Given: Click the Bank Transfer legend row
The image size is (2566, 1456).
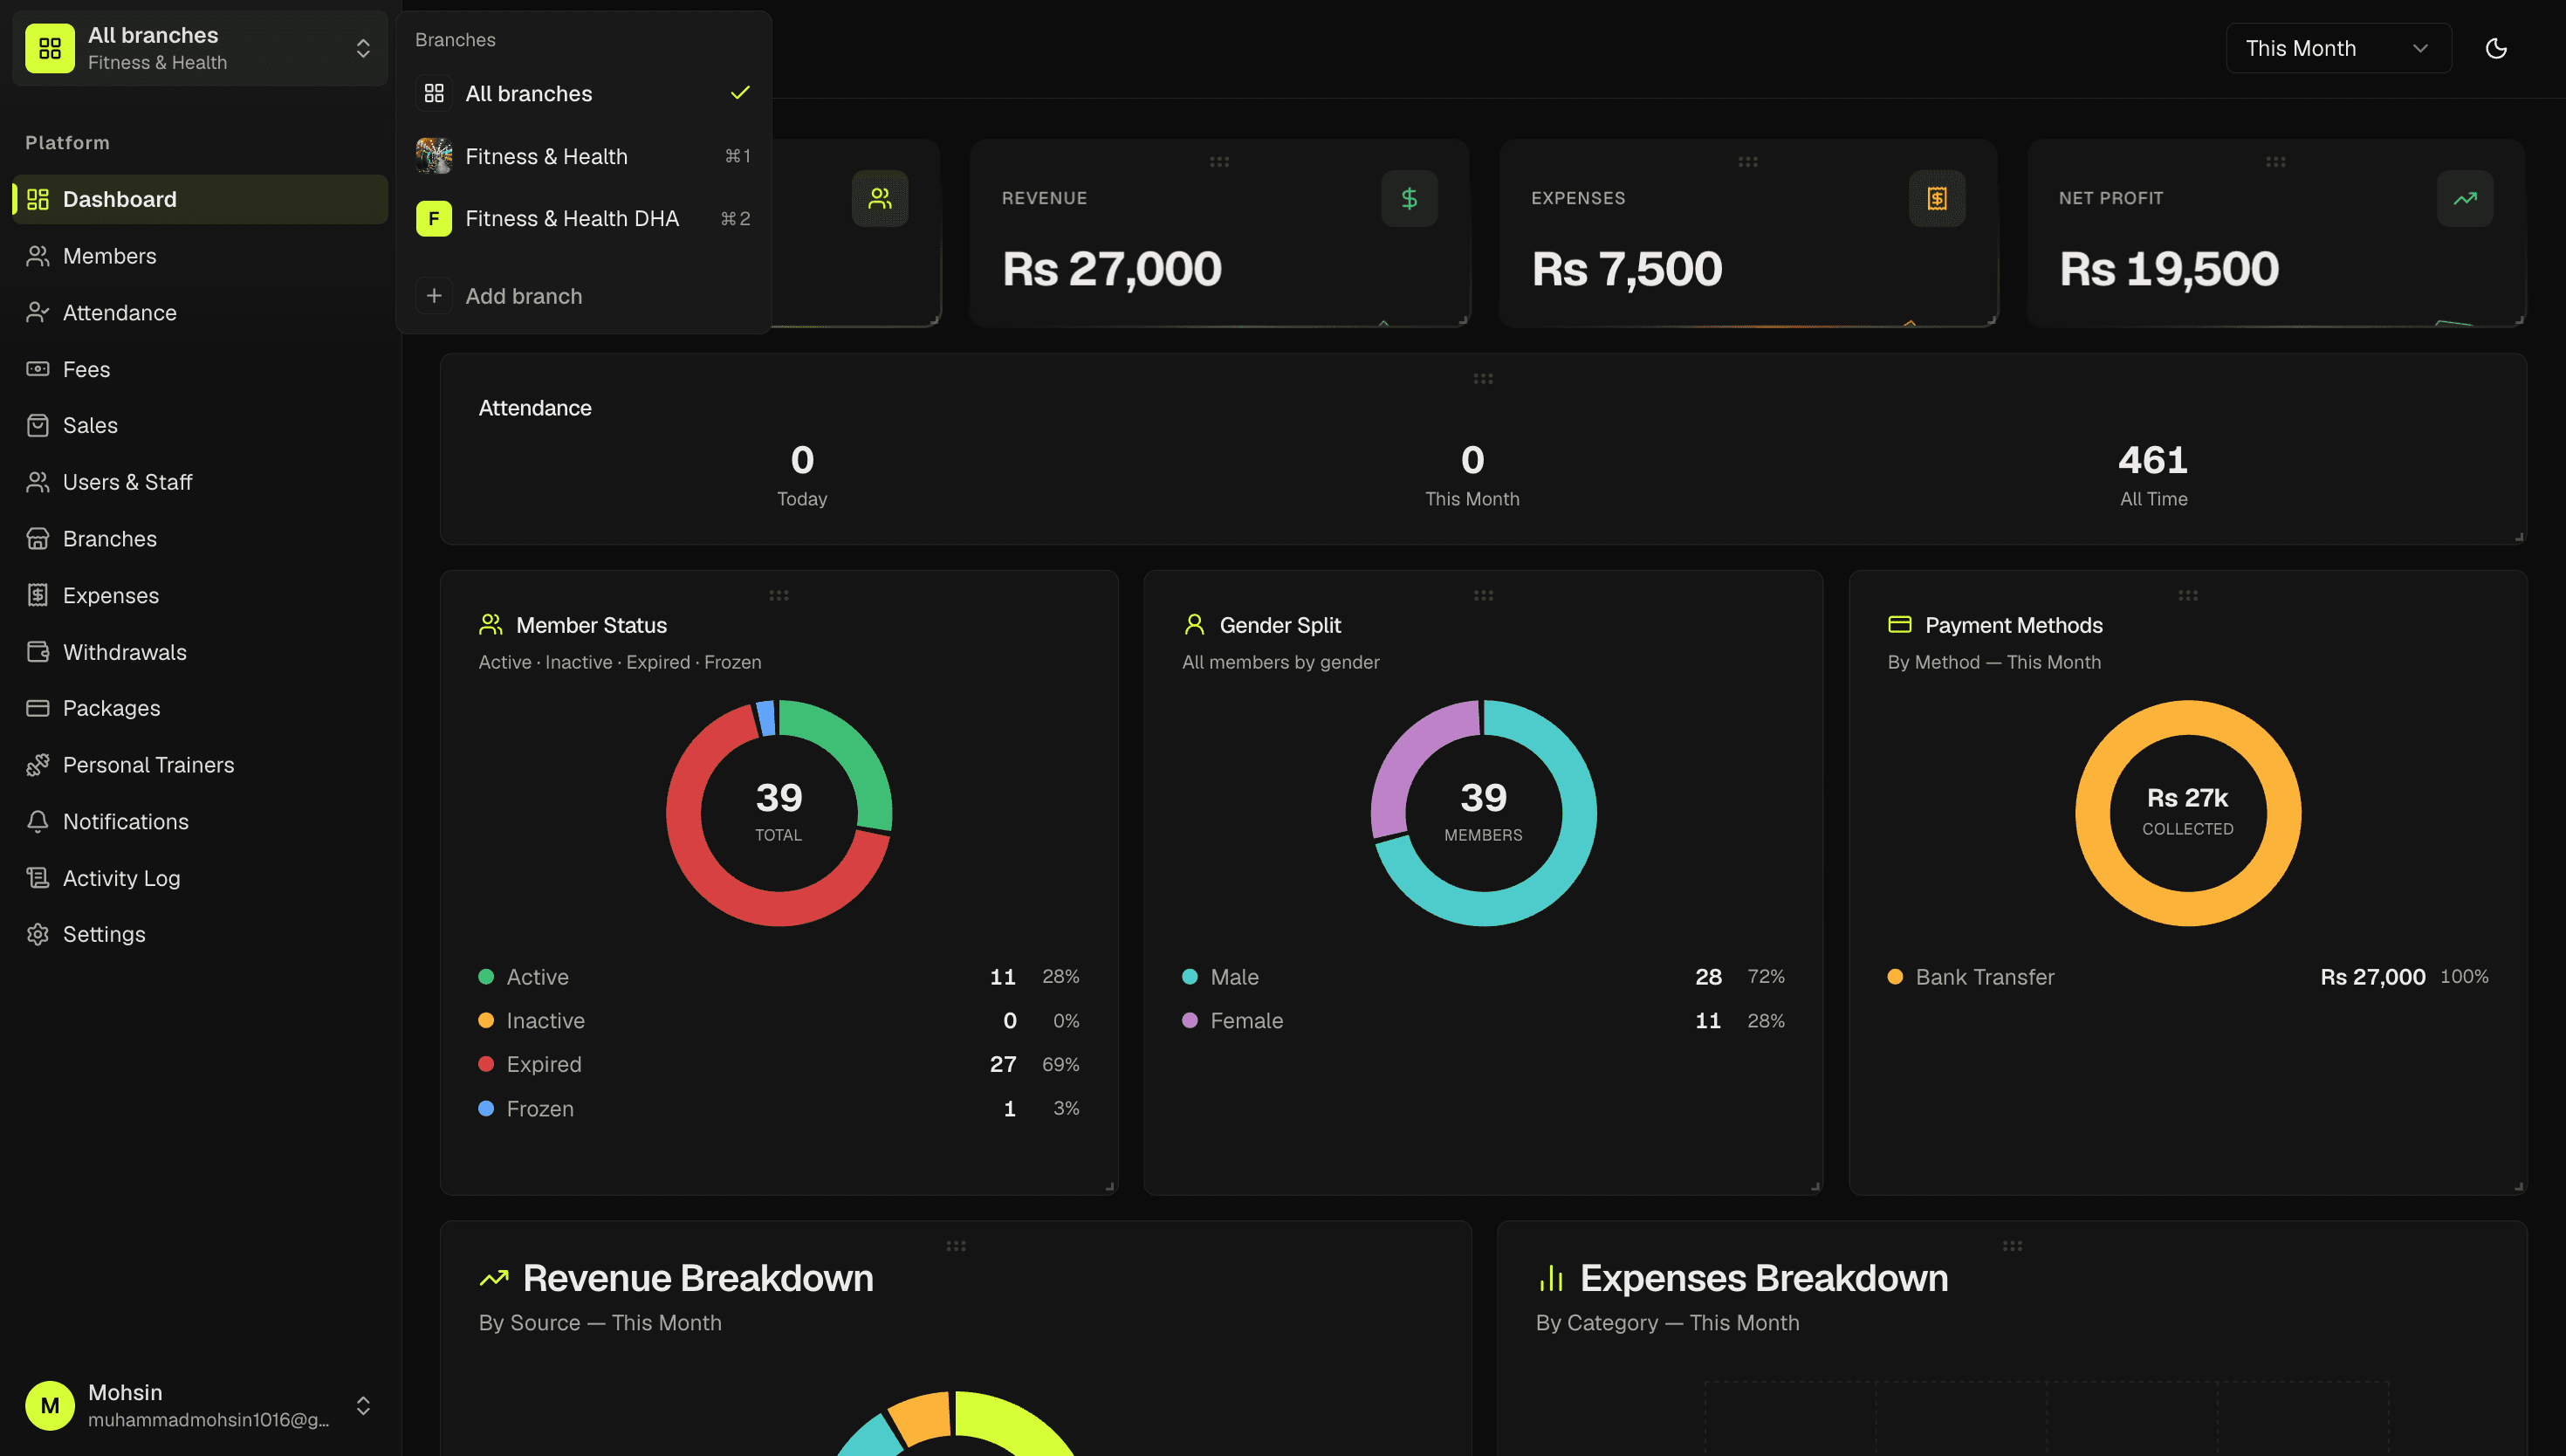Looking at the screenshot, I should (x=2188, y=977).
